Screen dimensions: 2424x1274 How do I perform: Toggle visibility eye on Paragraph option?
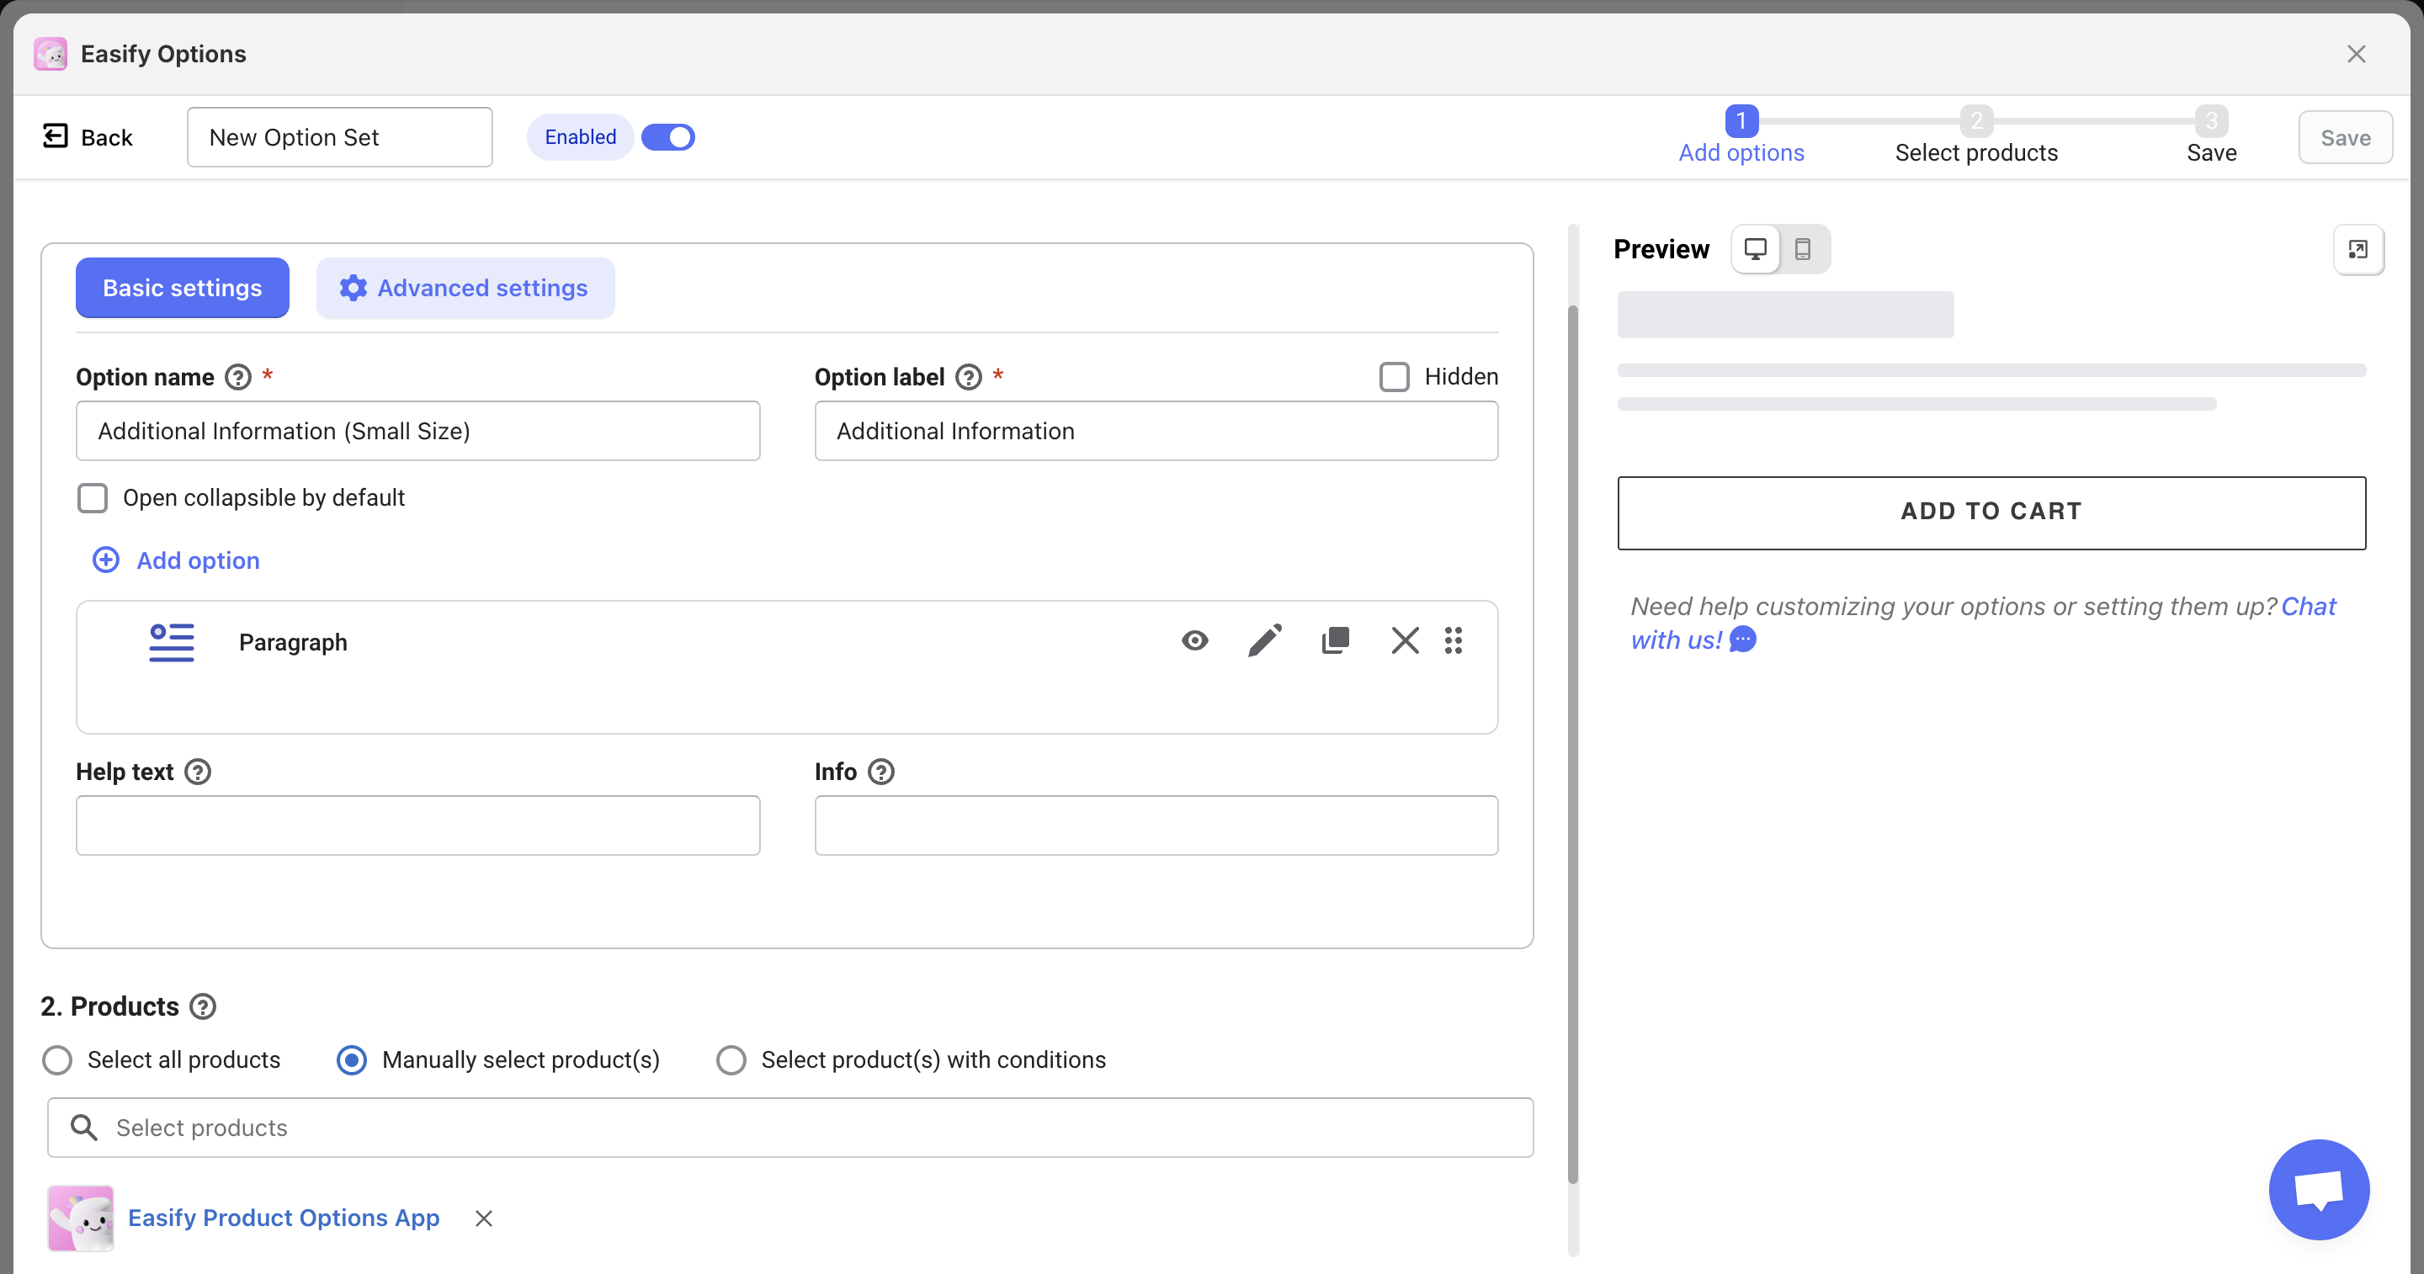point(1195,640)
